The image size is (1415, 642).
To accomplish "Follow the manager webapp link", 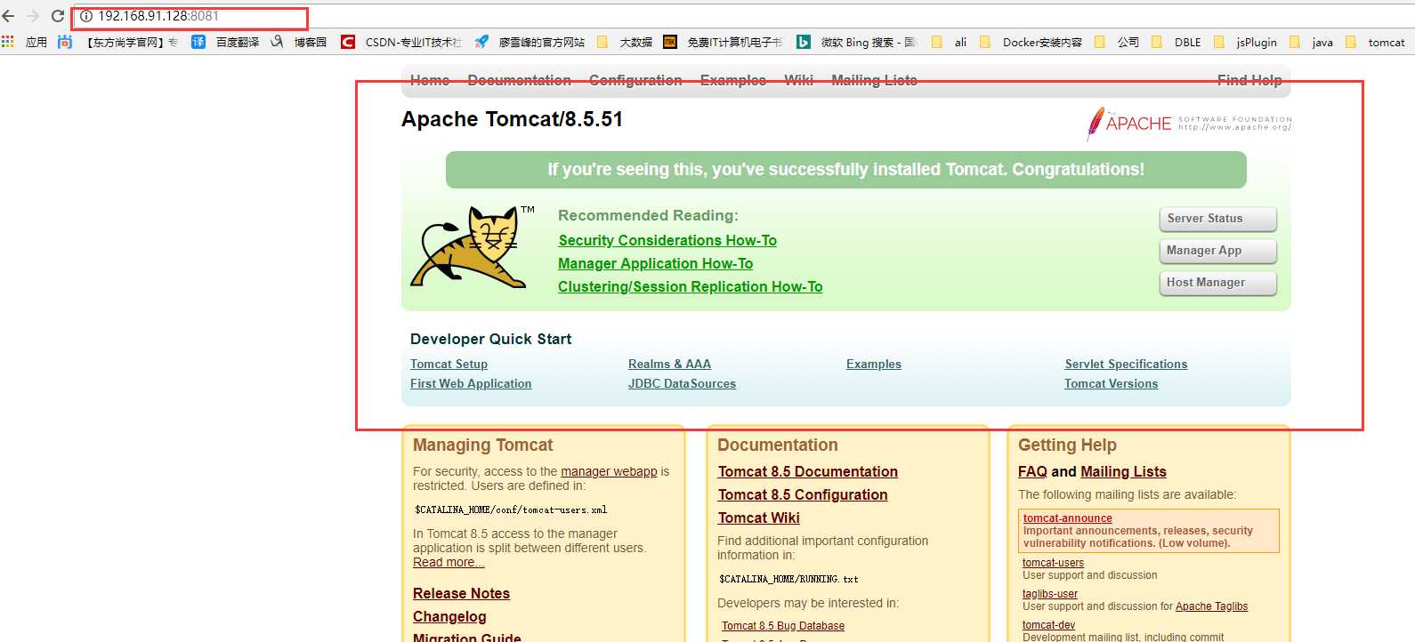I will coord(609,471).
